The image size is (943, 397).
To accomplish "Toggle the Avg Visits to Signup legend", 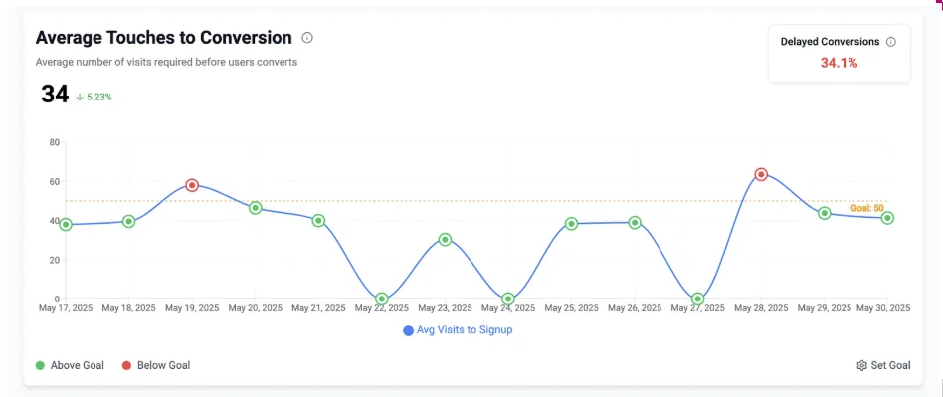I will tap(458, 330).
